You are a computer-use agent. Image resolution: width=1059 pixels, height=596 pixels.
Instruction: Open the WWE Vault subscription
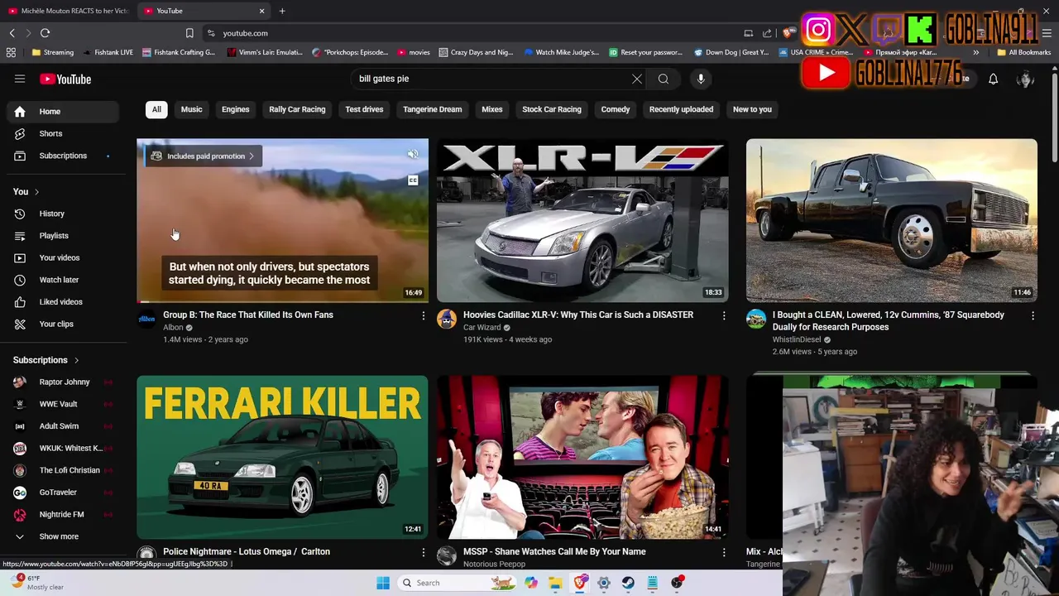63,404
